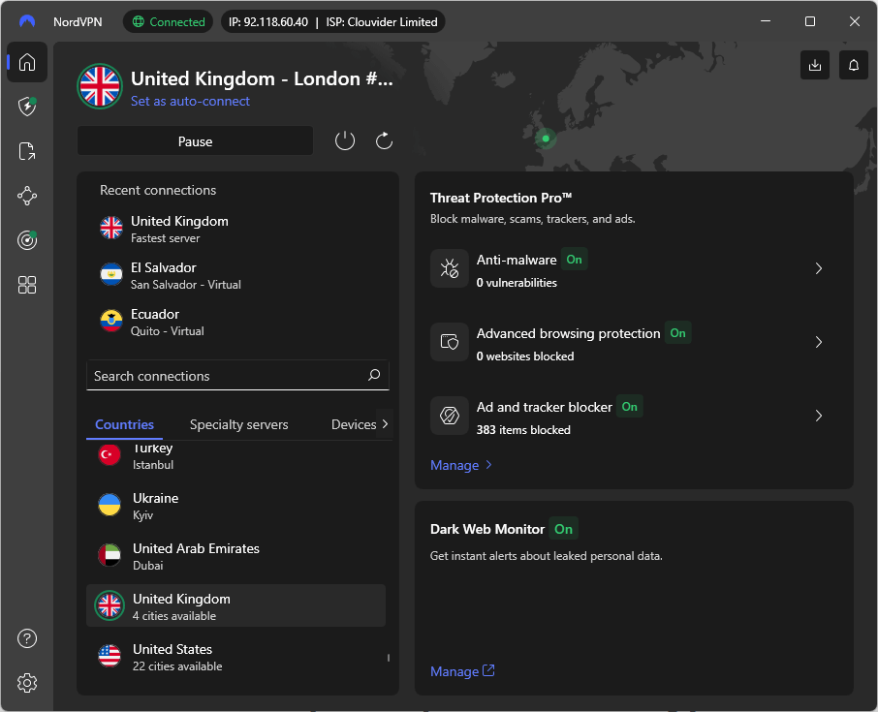Image resolution: width=878 pixels, height=712 pixels.
Task: Switch to the Specialty servers tab
Action: coord(238,424)
